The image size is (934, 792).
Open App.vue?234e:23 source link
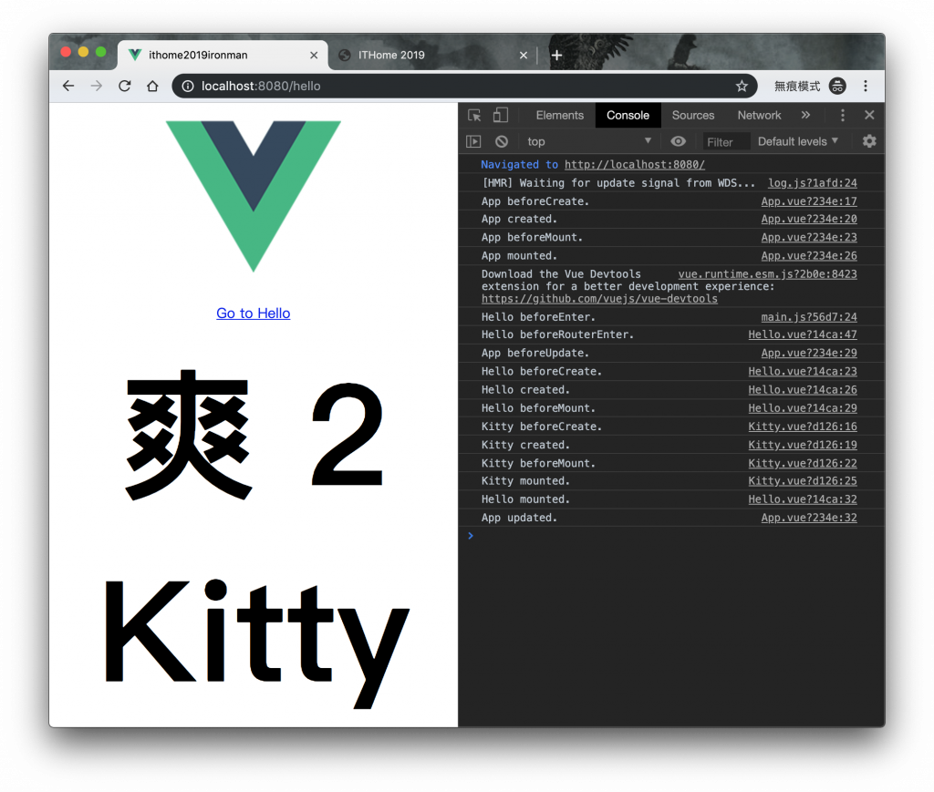pos(809,238)
